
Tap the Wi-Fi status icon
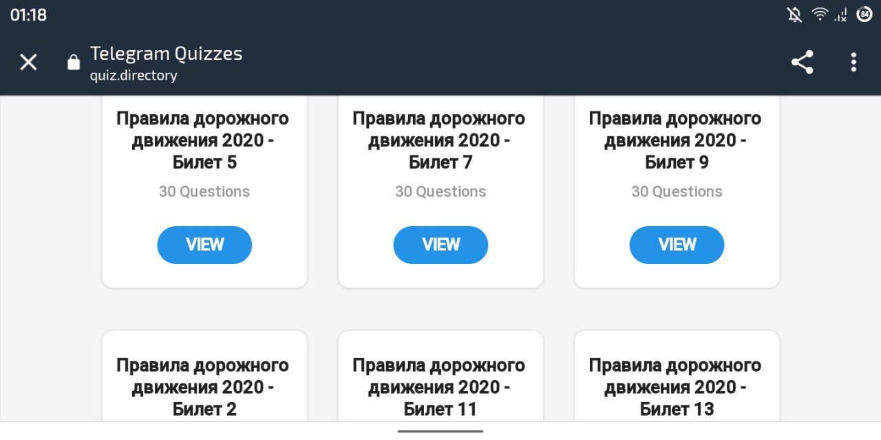[x=819, y=14]
